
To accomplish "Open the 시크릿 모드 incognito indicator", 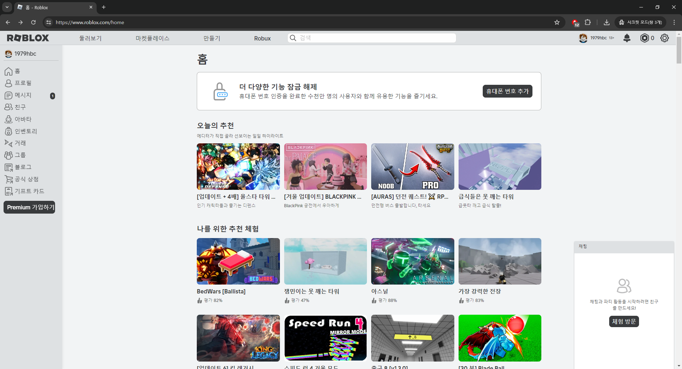I will point(640,22).
